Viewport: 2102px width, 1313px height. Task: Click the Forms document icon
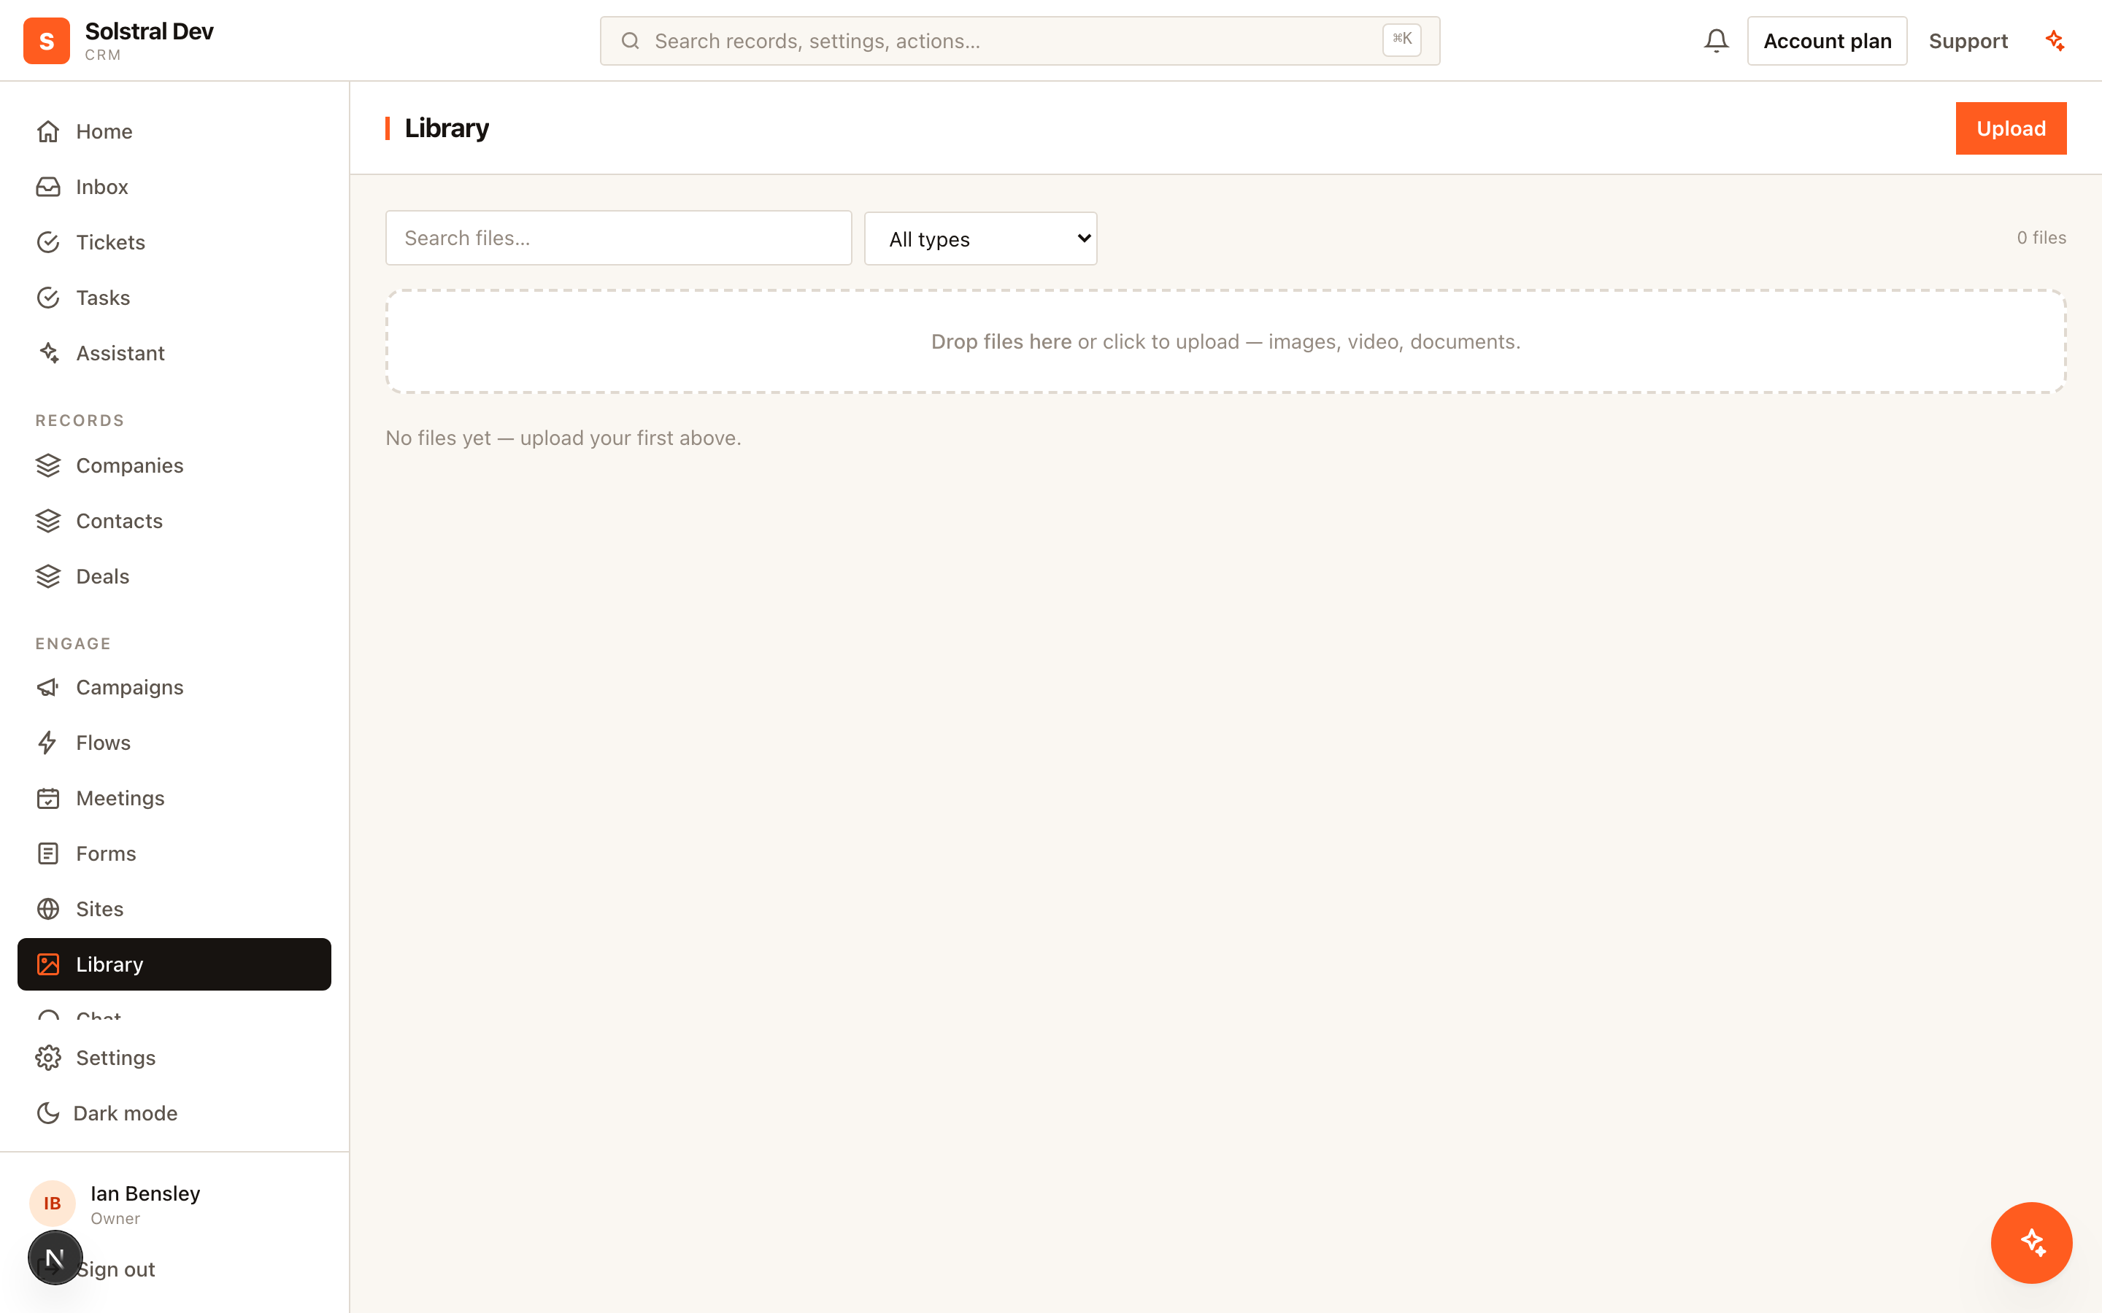click(49, 853)
